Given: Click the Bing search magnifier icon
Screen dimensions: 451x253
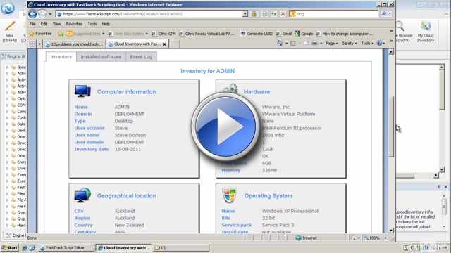Looking at the screenshot, I should [x=383, y=14].
